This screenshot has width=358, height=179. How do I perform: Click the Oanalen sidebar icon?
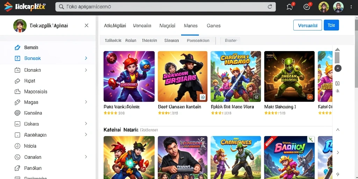[x=17, y=157]
